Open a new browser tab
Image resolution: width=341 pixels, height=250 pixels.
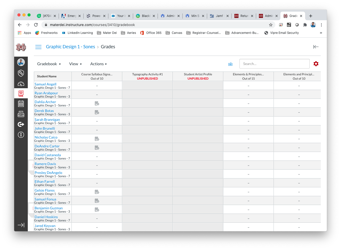pos(311,16)
